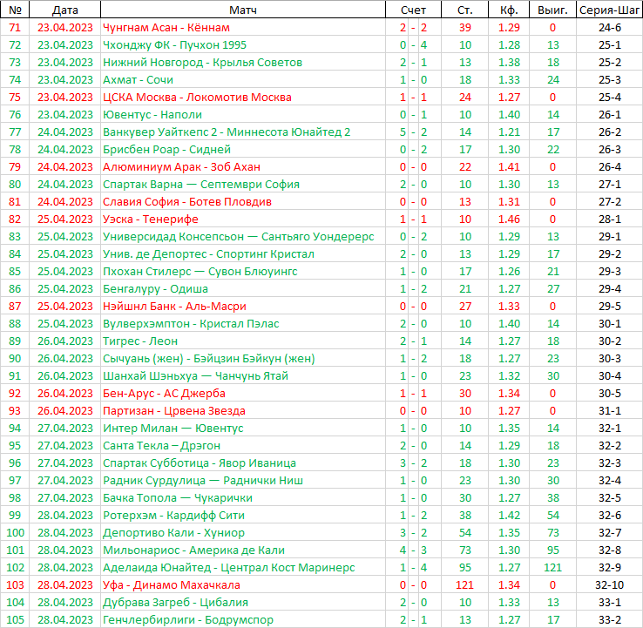Click row number 105 cell
Image resolution: width=643 pixels, height=628 pixels.
15,619
